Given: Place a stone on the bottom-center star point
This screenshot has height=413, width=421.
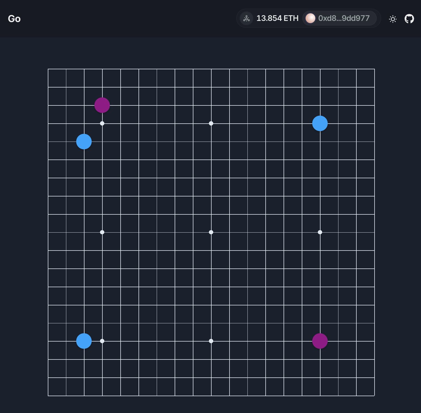Looking at the screenshot, I should tap(211, 341).
